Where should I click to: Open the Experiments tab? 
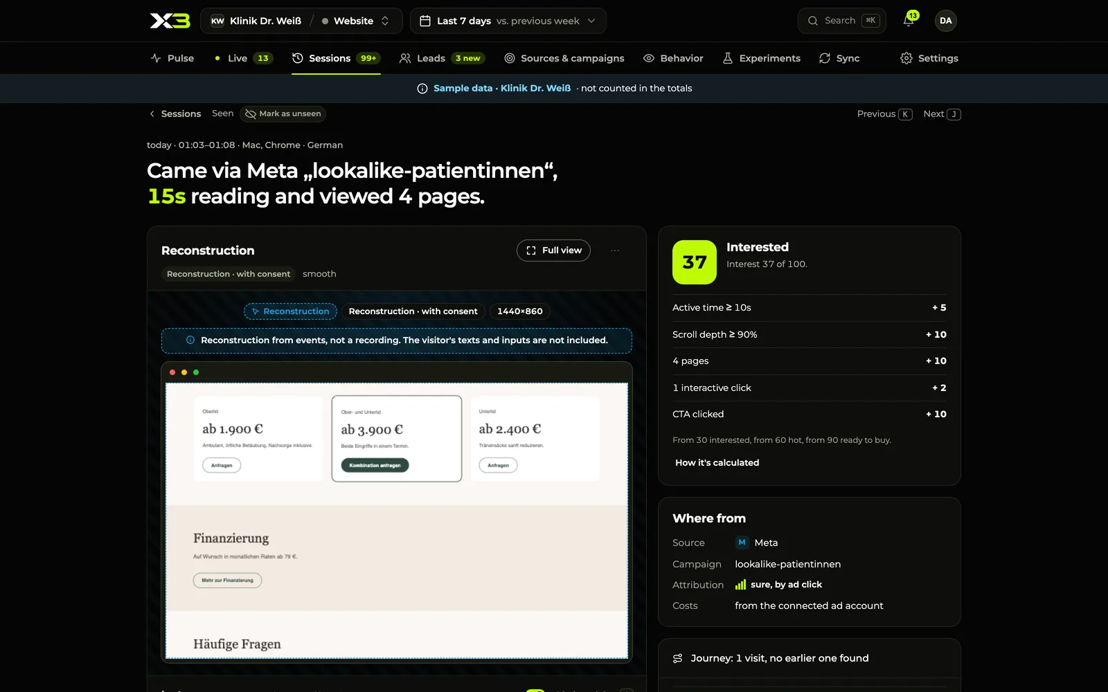[761, 58]
